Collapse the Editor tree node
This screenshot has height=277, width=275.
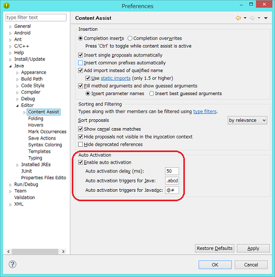(x=17, y=106)
